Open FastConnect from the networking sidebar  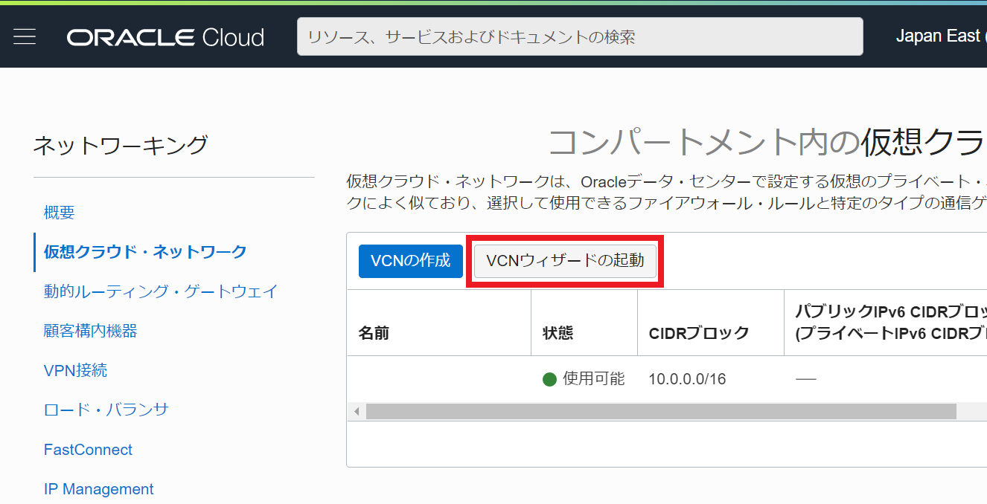(x=88, y=450)
